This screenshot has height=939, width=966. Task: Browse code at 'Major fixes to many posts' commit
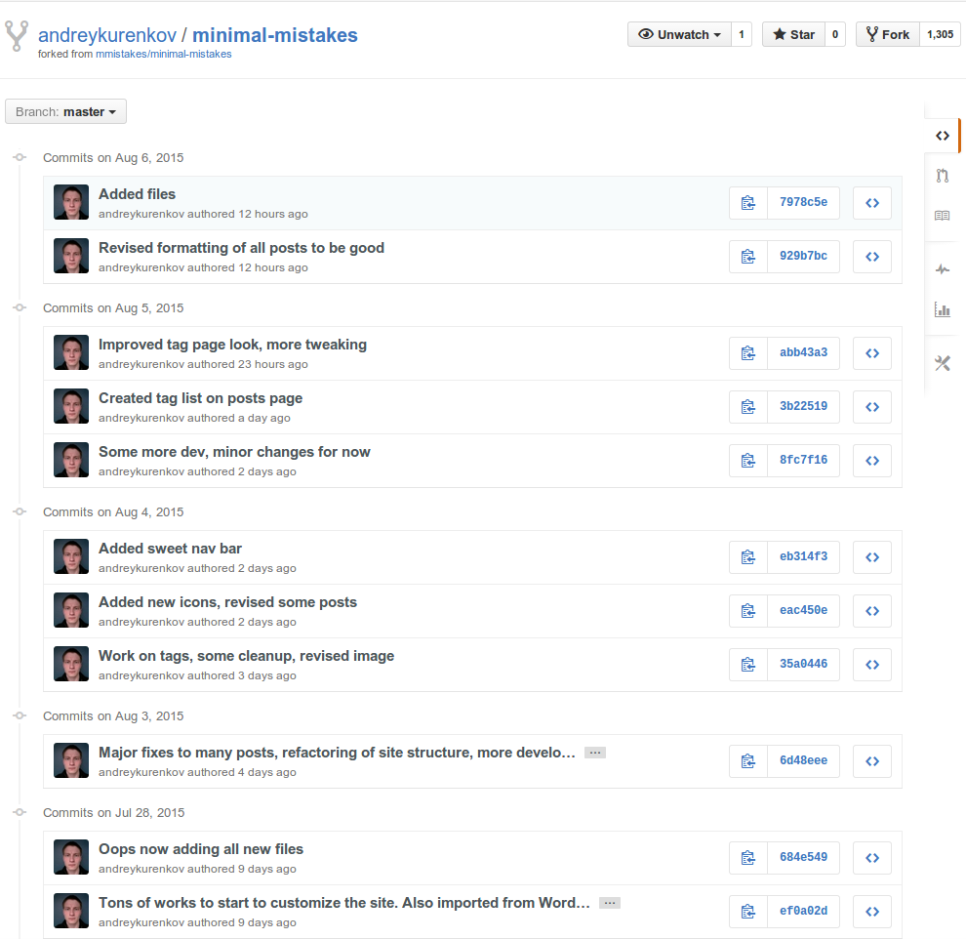871,761
